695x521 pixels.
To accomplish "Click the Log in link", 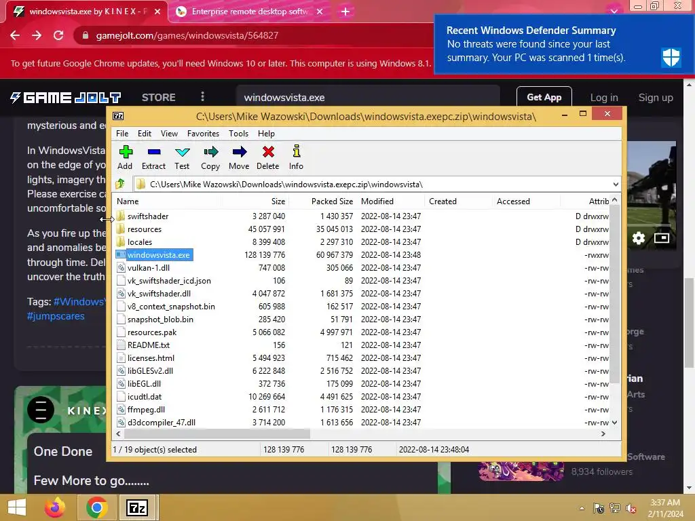I will pyautogui.click(x=603, y=98).
